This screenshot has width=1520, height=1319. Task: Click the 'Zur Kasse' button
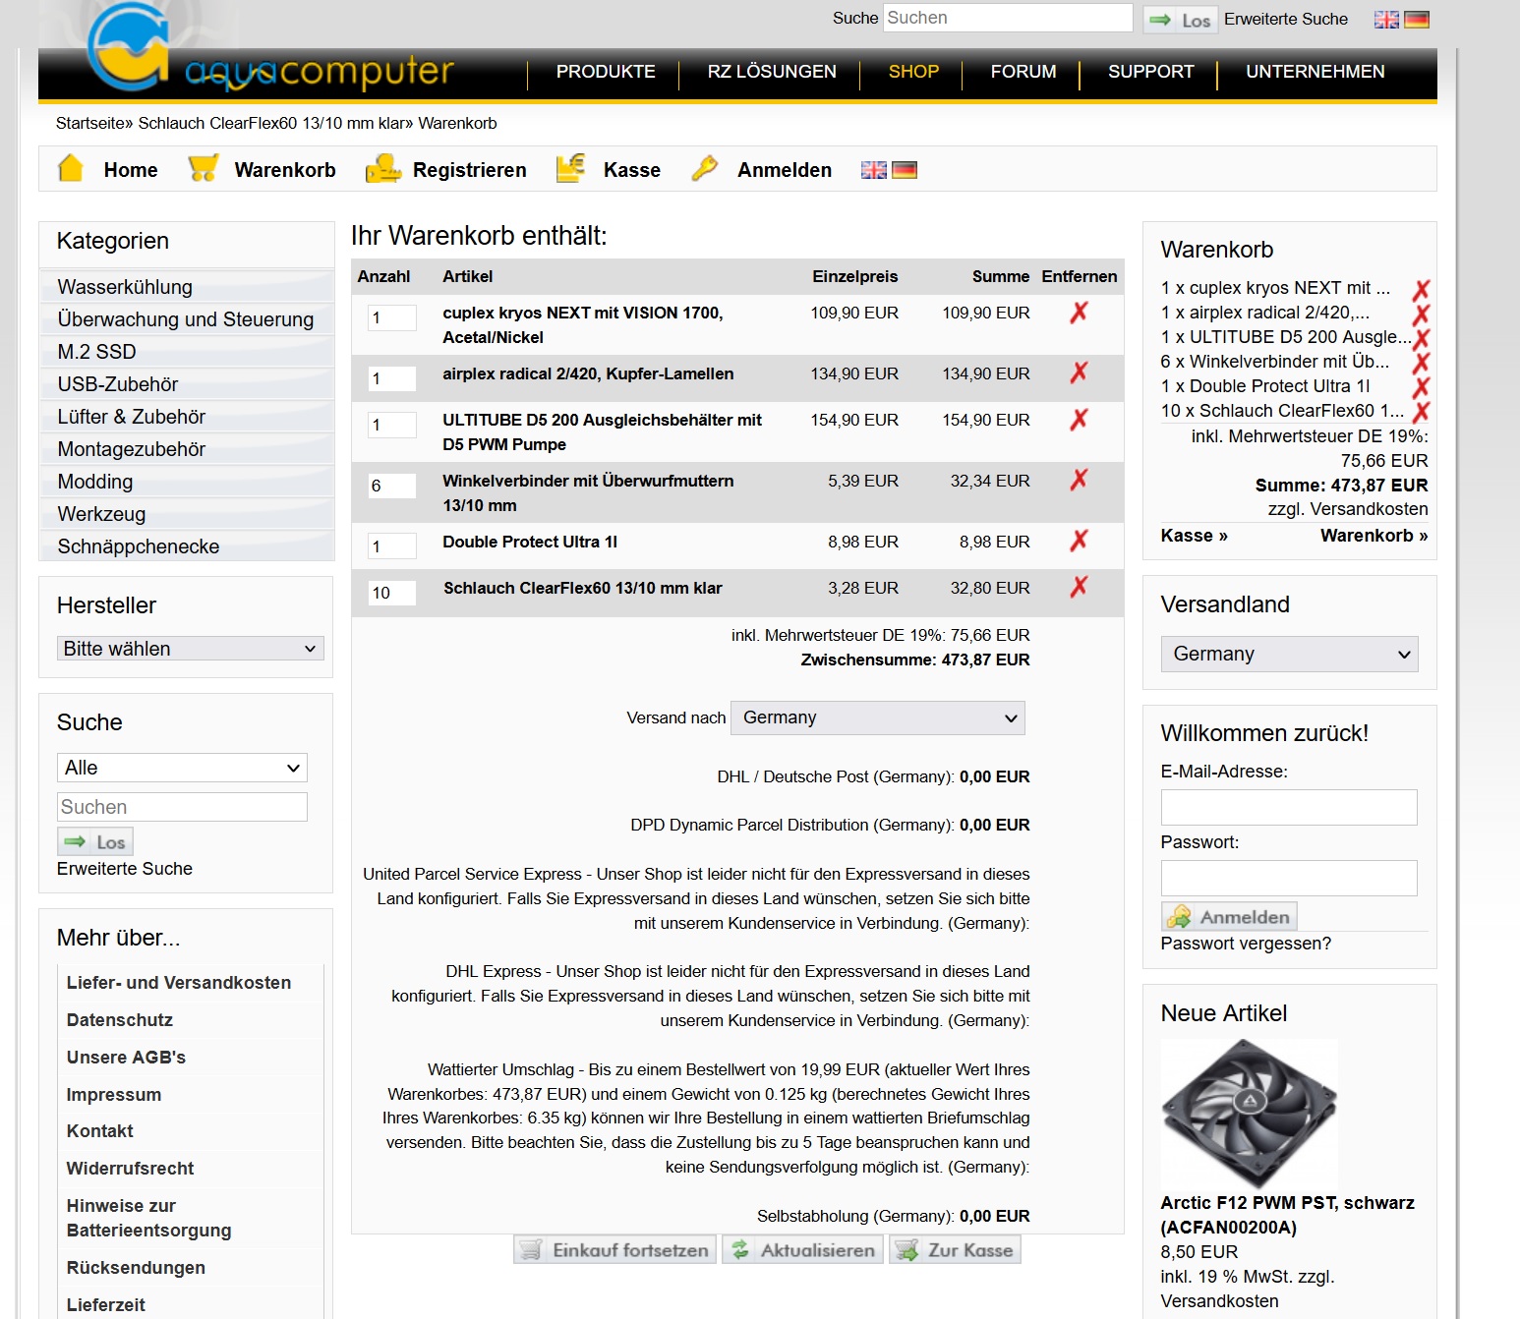coord(955,1250)
